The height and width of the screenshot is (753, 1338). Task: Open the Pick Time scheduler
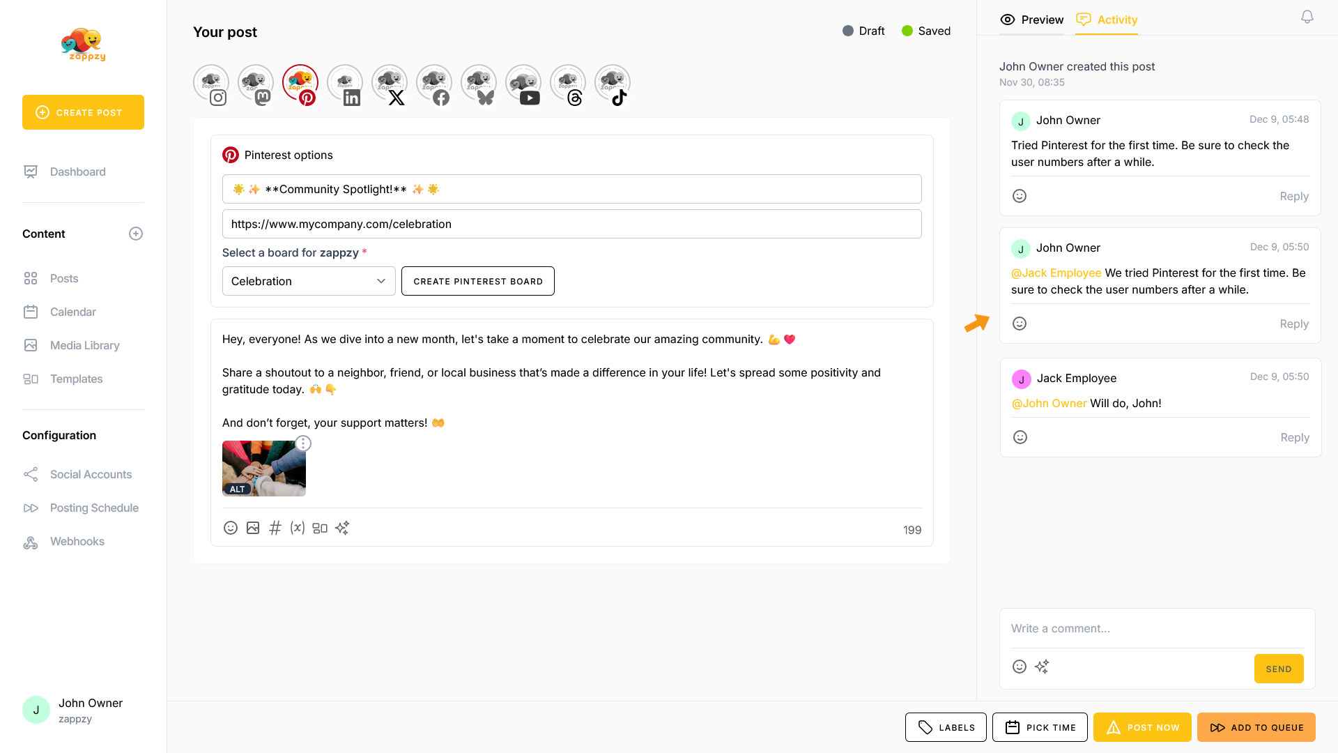click(x=1040, y=727)
